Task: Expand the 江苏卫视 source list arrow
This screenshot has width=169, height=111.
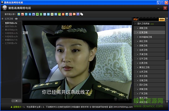Action: click(2, 19)
